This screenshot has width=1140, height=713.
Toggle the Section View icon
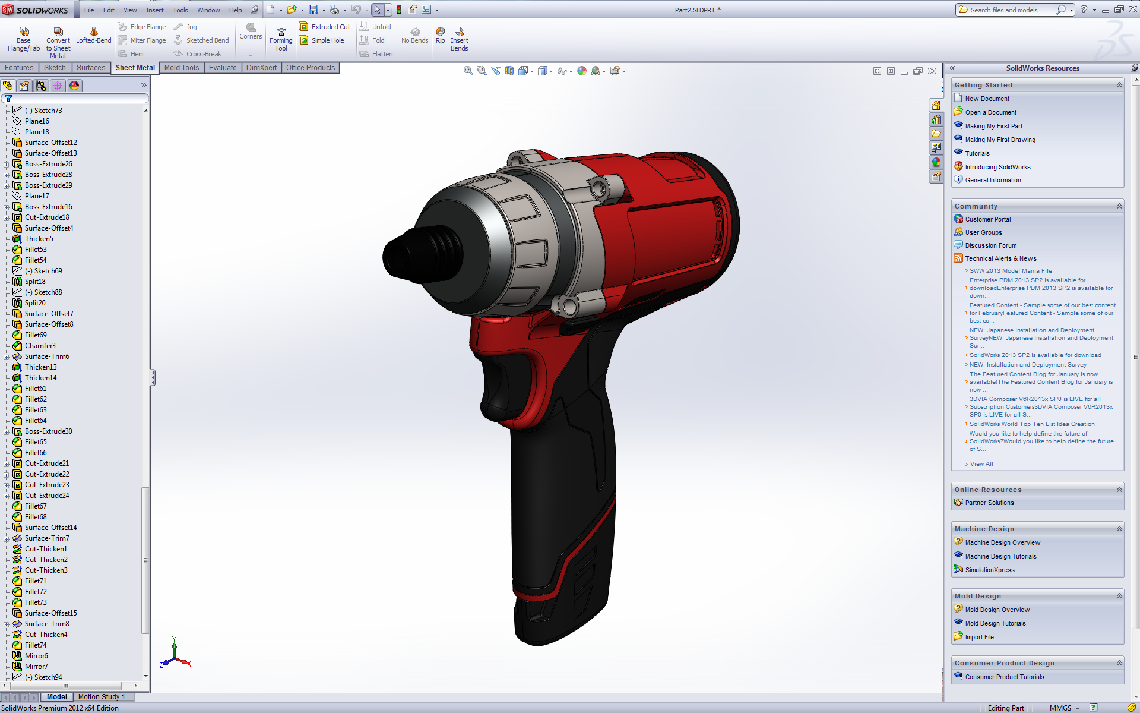pos(509,70)
